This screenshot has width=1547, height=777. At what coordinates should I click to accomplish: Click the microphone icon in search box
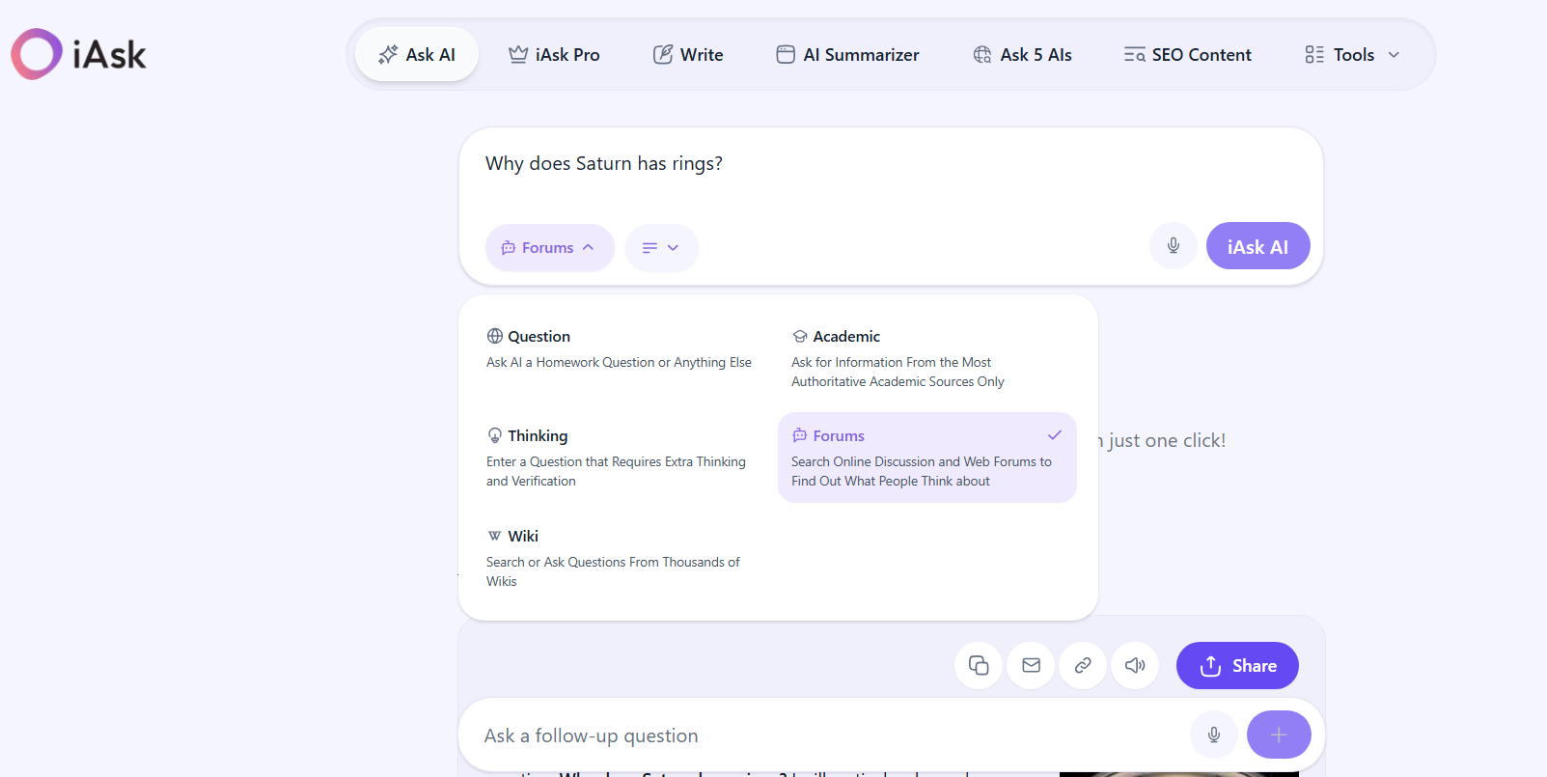coord(1174,246)
